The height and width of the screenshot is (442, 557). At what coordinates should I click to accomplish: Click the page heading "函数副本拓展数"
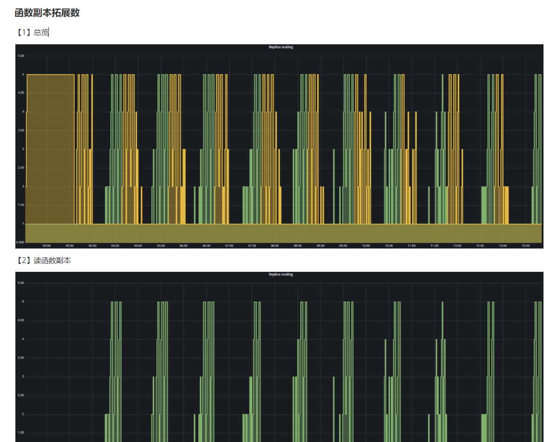tap(47, 13)
